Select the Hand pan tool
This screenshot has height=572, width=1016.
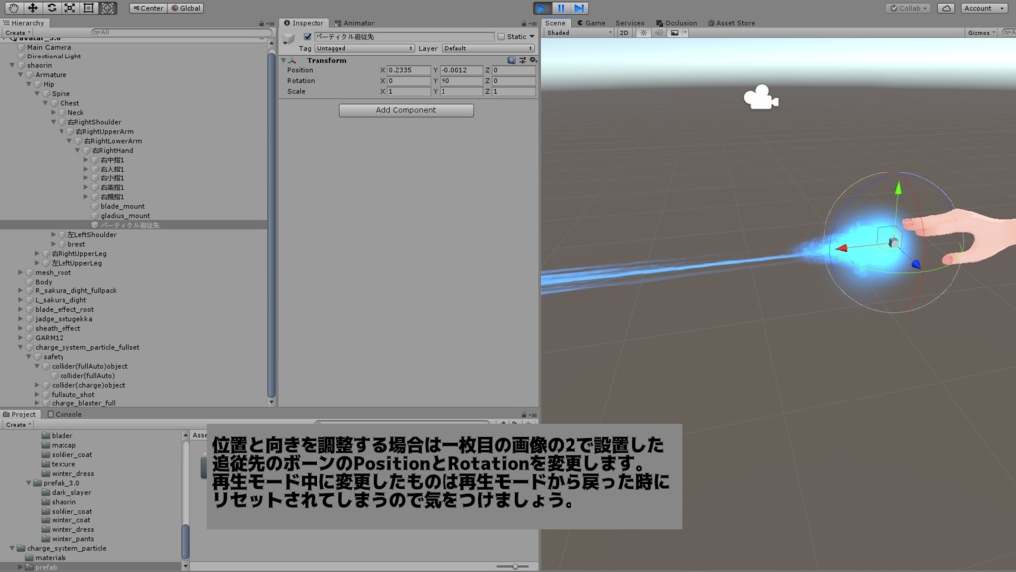(x=13, y=7)
